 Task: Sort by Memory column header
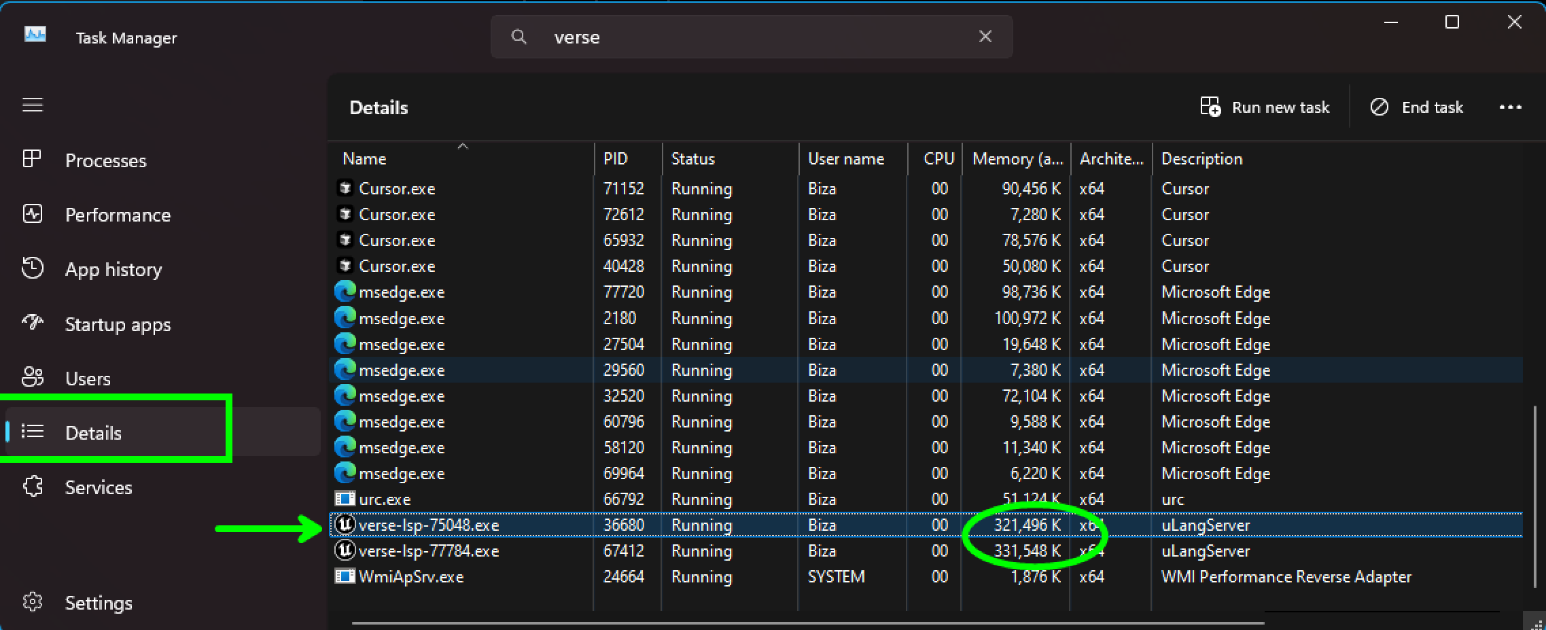tap(1017, 159)
